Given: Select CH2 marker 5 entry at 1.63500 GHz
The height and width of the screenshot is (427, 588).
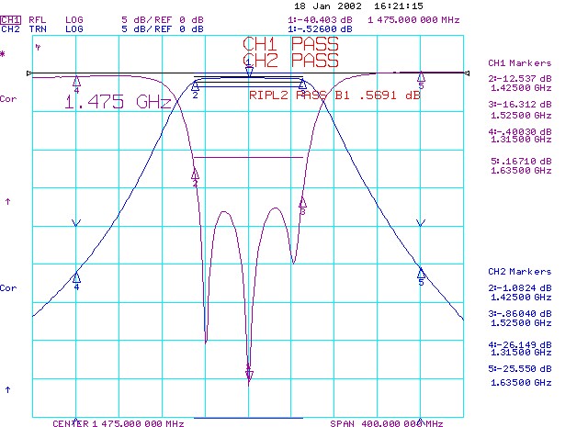Looking at the screenshot, I should point(519,373).
